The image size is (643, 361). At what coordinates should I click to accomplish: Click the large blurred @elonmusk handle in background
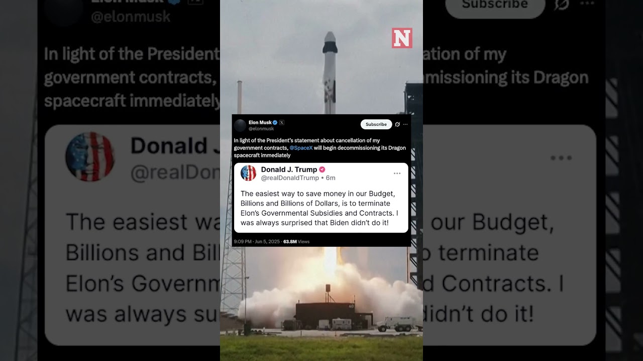click(131, 17)
